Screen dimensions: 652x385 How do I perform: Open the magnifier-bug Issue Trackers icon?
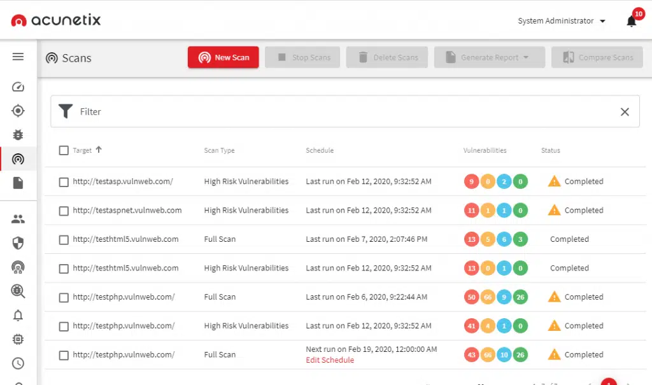18,291
